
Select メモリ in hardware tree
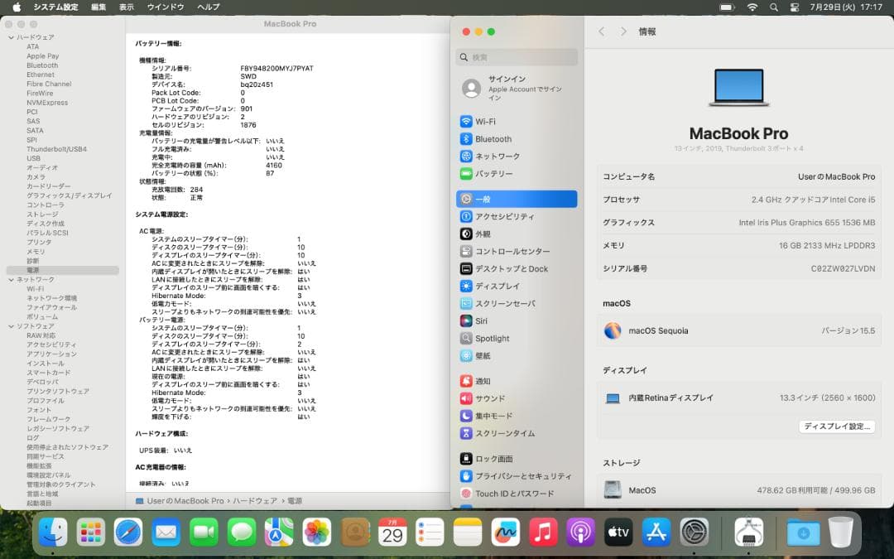coord(36,252)
